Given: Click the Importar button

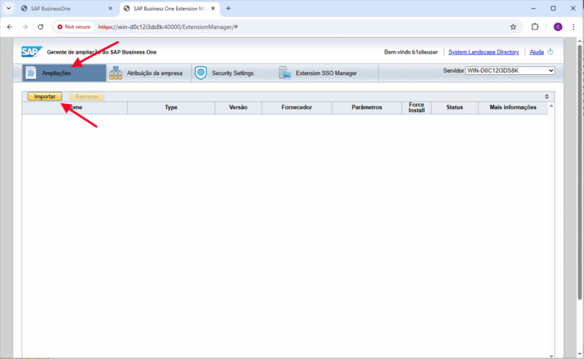Looking at the screenshot, I should [45, 97].
